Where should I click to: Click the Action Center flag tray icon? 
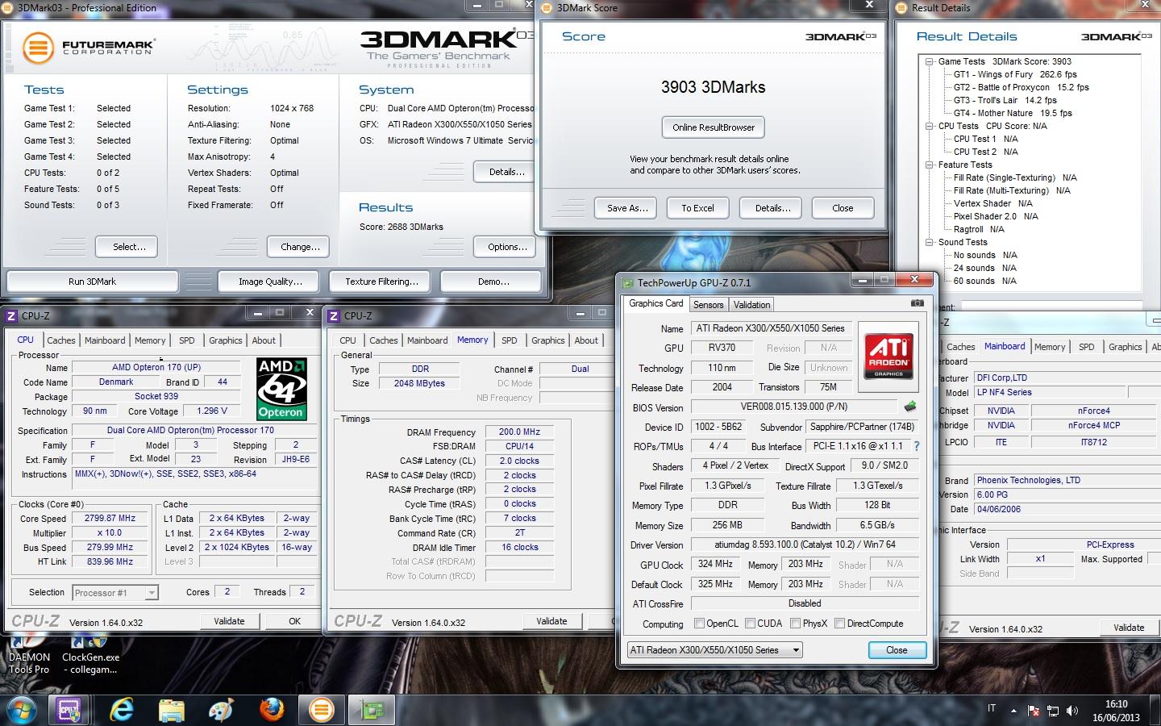(1034, 711)
